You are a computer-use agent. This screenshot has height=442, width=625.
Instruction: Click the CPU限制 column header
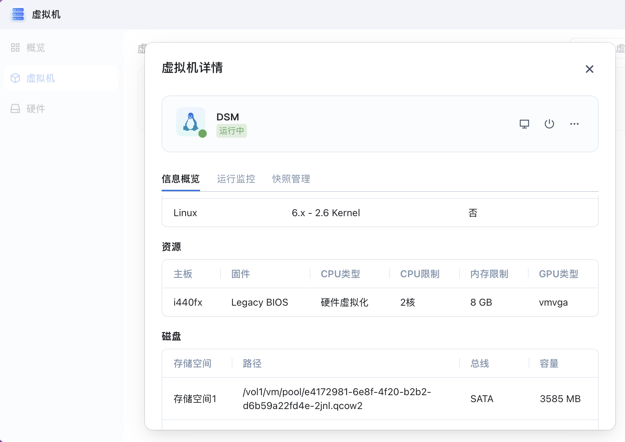pos(420,274)
